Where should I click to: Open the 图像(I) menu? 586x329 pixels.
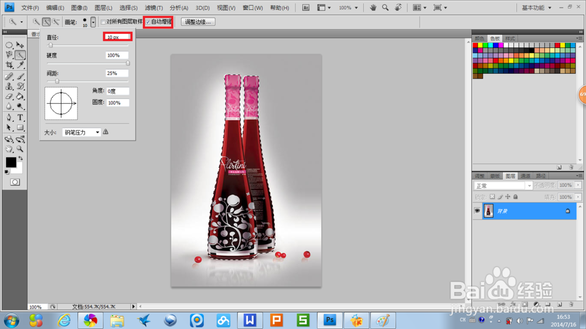pos(79,8)
